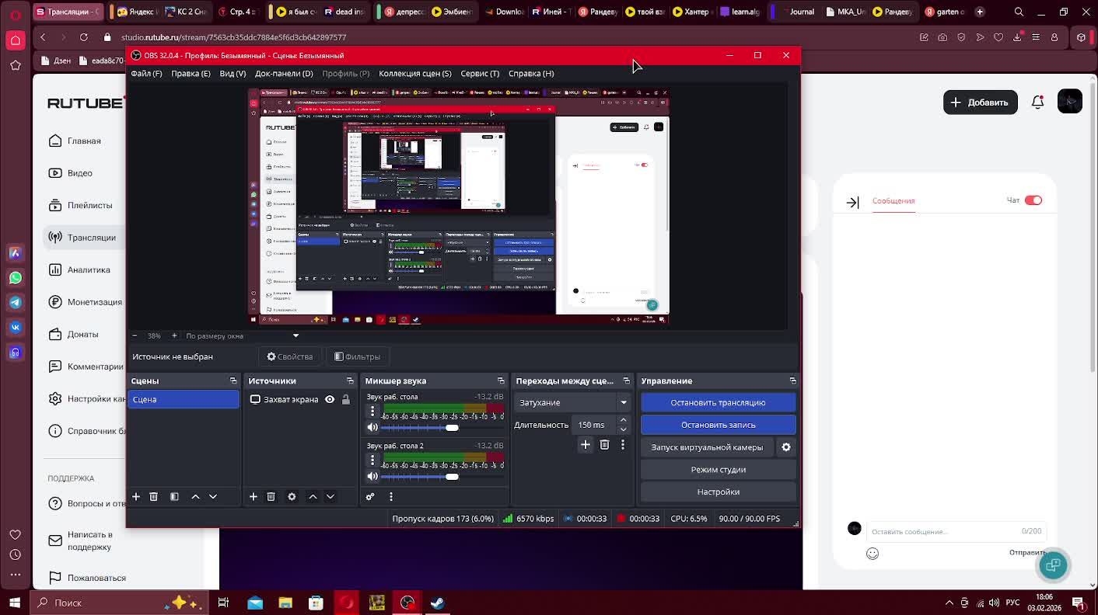
Task: Open the Rutube support chat bubble
Action: (x=1054, y=565)
